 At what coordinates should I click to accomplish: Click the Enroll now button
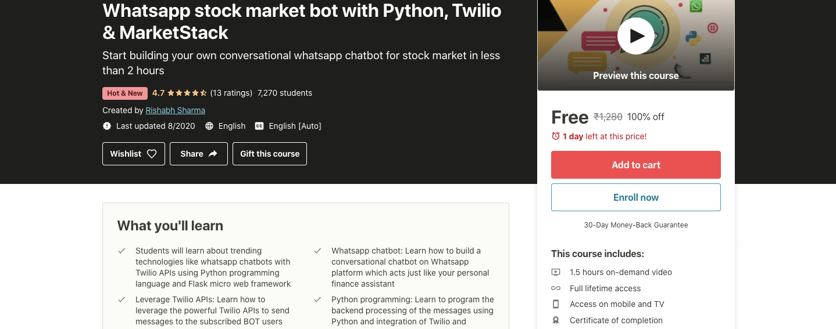[x=635, y=197]
